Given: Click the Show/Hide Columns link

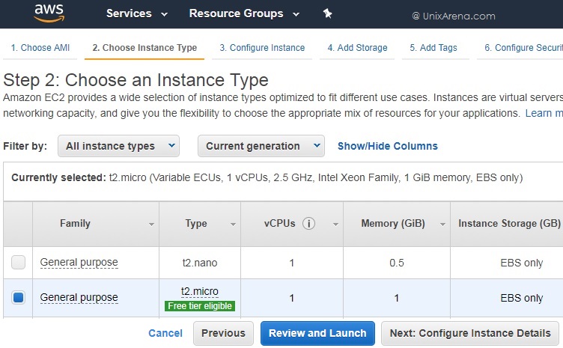Looking at the screenshot, I should pos(387,146).
